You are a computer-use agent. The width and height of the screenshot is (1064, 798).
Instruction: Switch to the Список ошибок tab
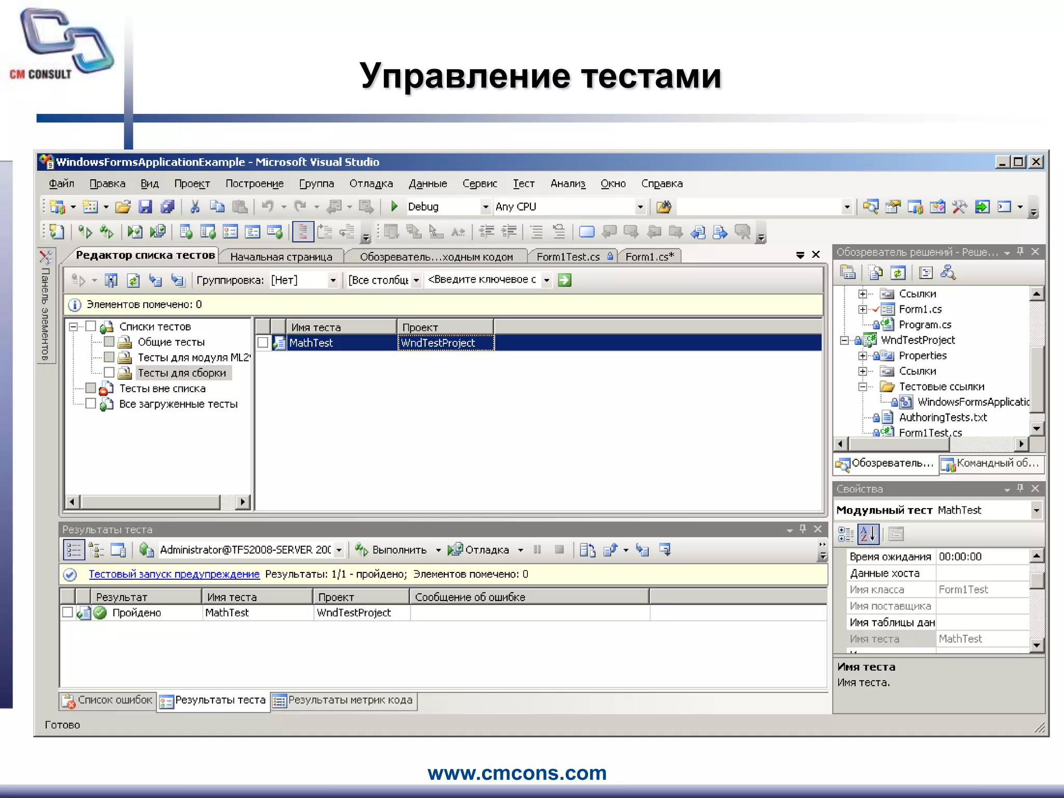coord(108,700)
